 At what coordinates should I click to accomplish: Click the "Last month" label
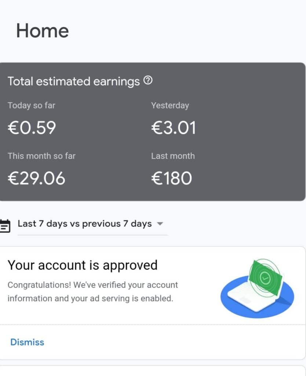tap(173, 156)
